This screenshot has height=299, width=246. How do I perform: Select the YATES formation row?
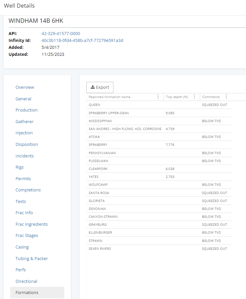tap(159, 177)
